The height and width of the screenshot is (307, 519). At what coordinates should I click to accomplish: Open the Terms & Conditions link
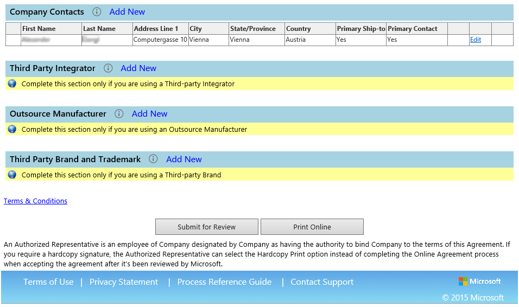(x=35, y=201)
